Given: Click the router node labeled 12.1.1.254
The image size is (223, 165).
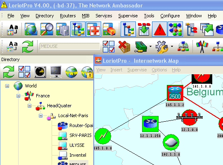Looking at the screenshot, I should pos(150,124).
